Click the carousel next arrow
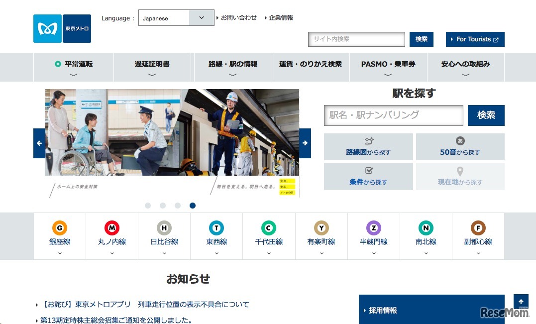The image size is (536, 324). tap(305, 143)
